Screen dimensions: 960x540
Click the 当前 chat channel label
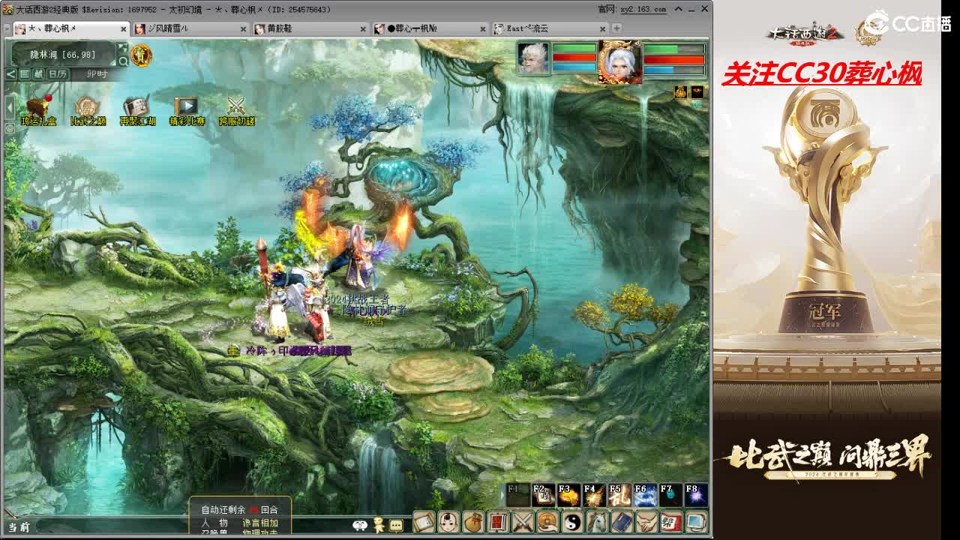[19, 526]
